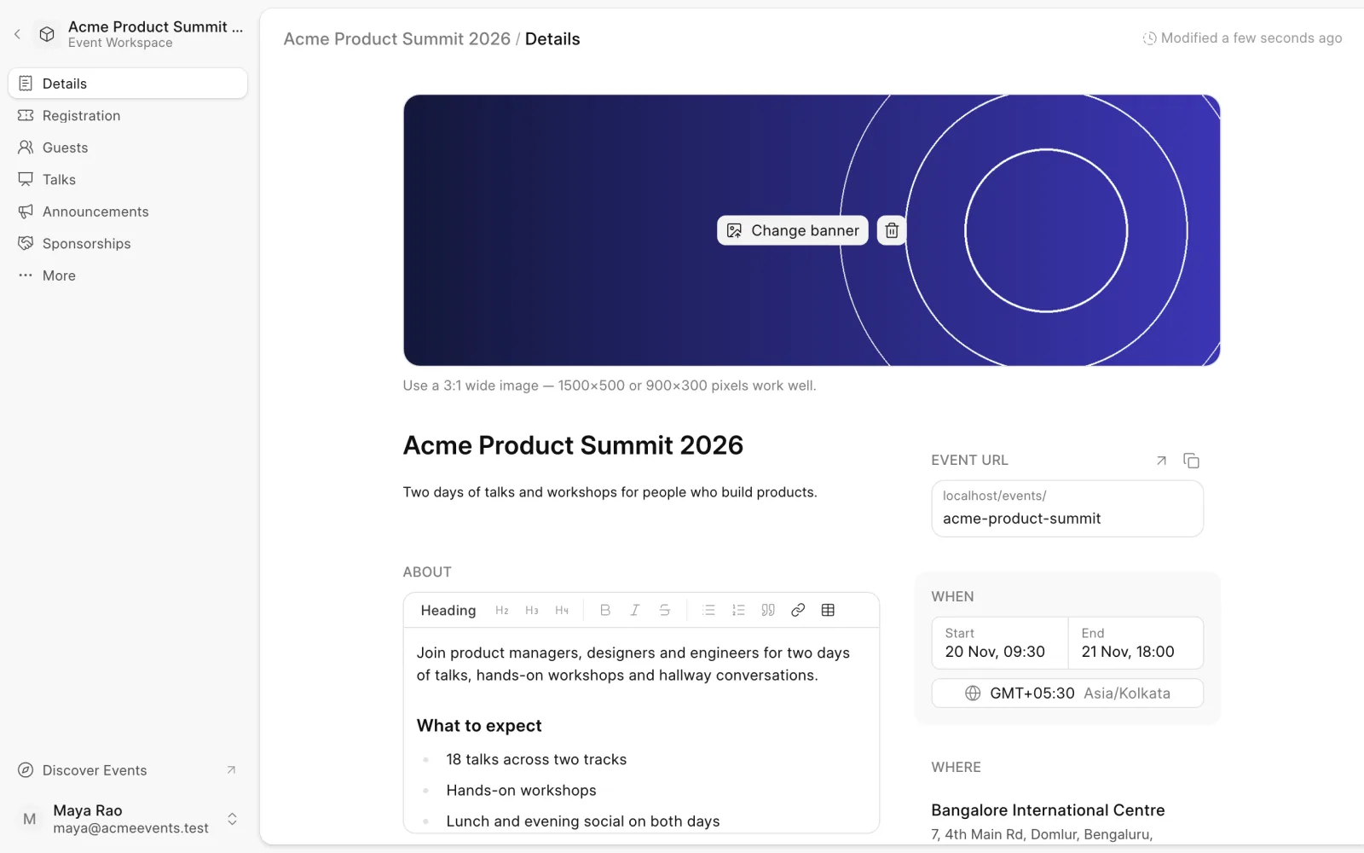Click the Sponsorships handshake icon

tap(26, 243)
